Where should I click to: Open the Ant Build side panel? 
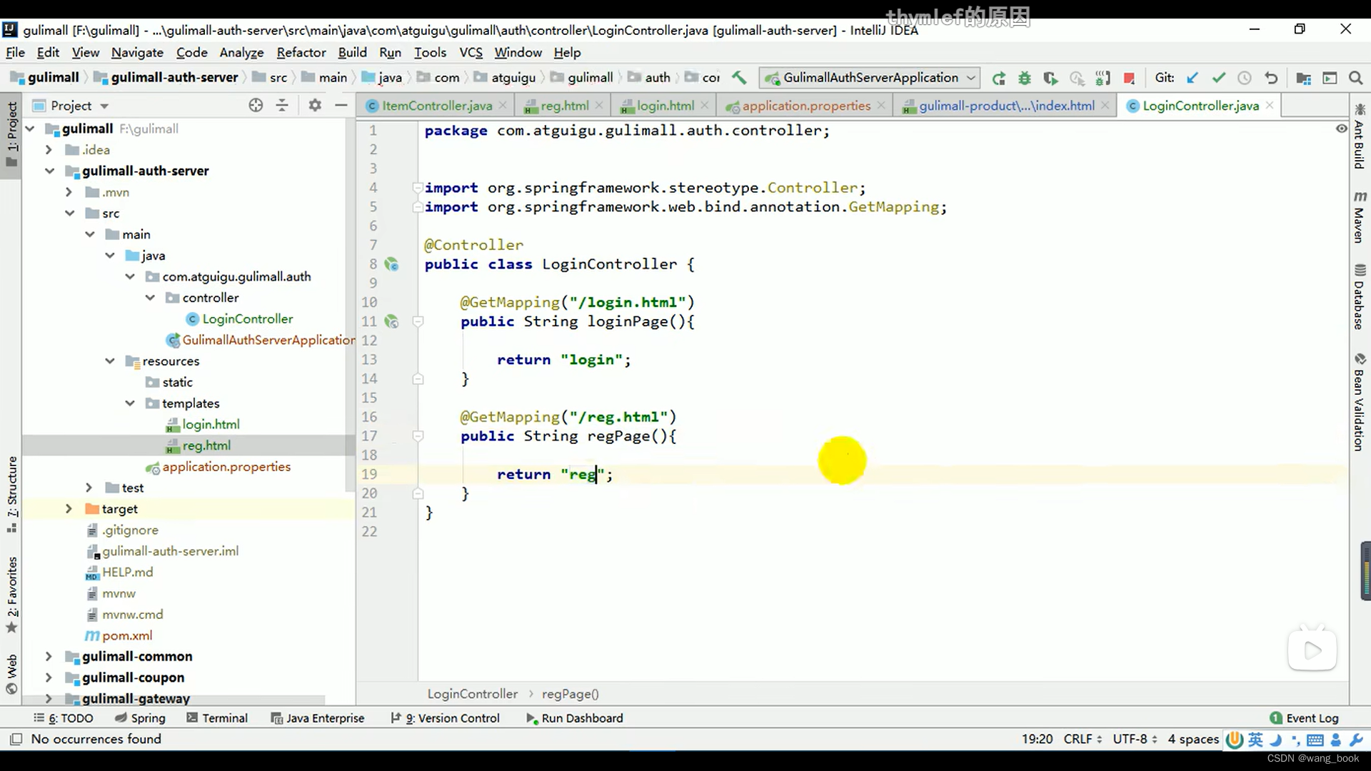click(1359, 136)
